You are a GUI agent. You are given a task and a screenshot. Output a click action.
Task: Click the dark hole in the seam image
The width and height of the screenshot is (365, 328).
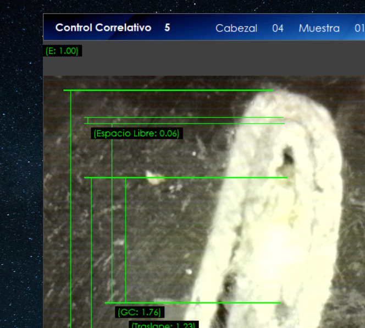point(287,158)
